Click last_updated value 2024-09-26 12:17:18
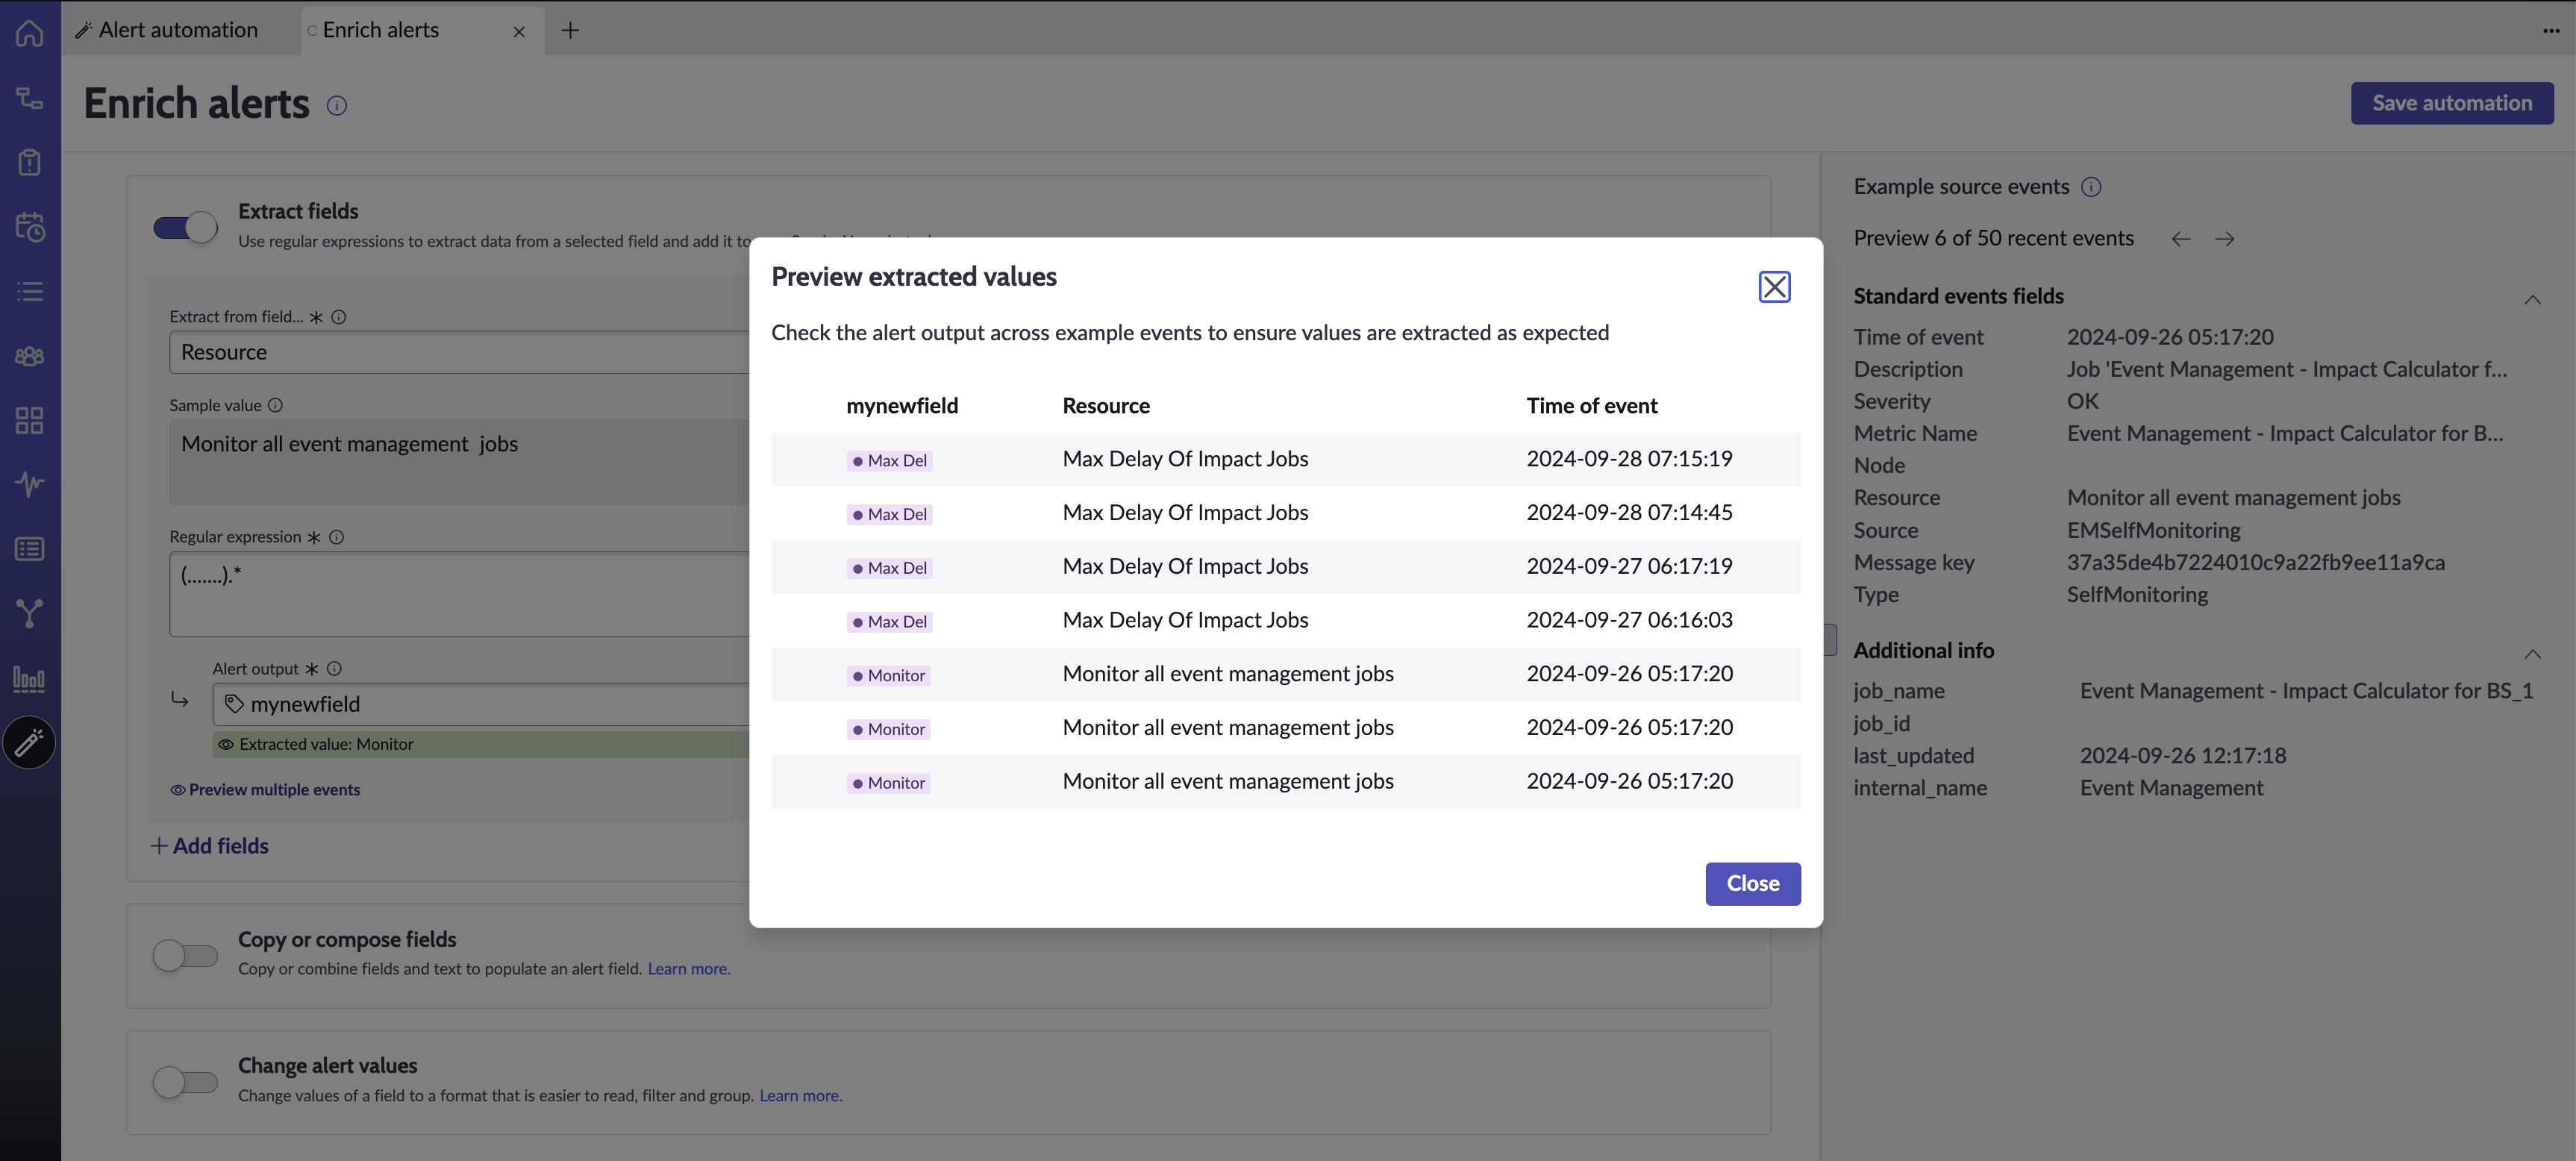Viewport: 2576px width, 1161px height. [2183, 756]
